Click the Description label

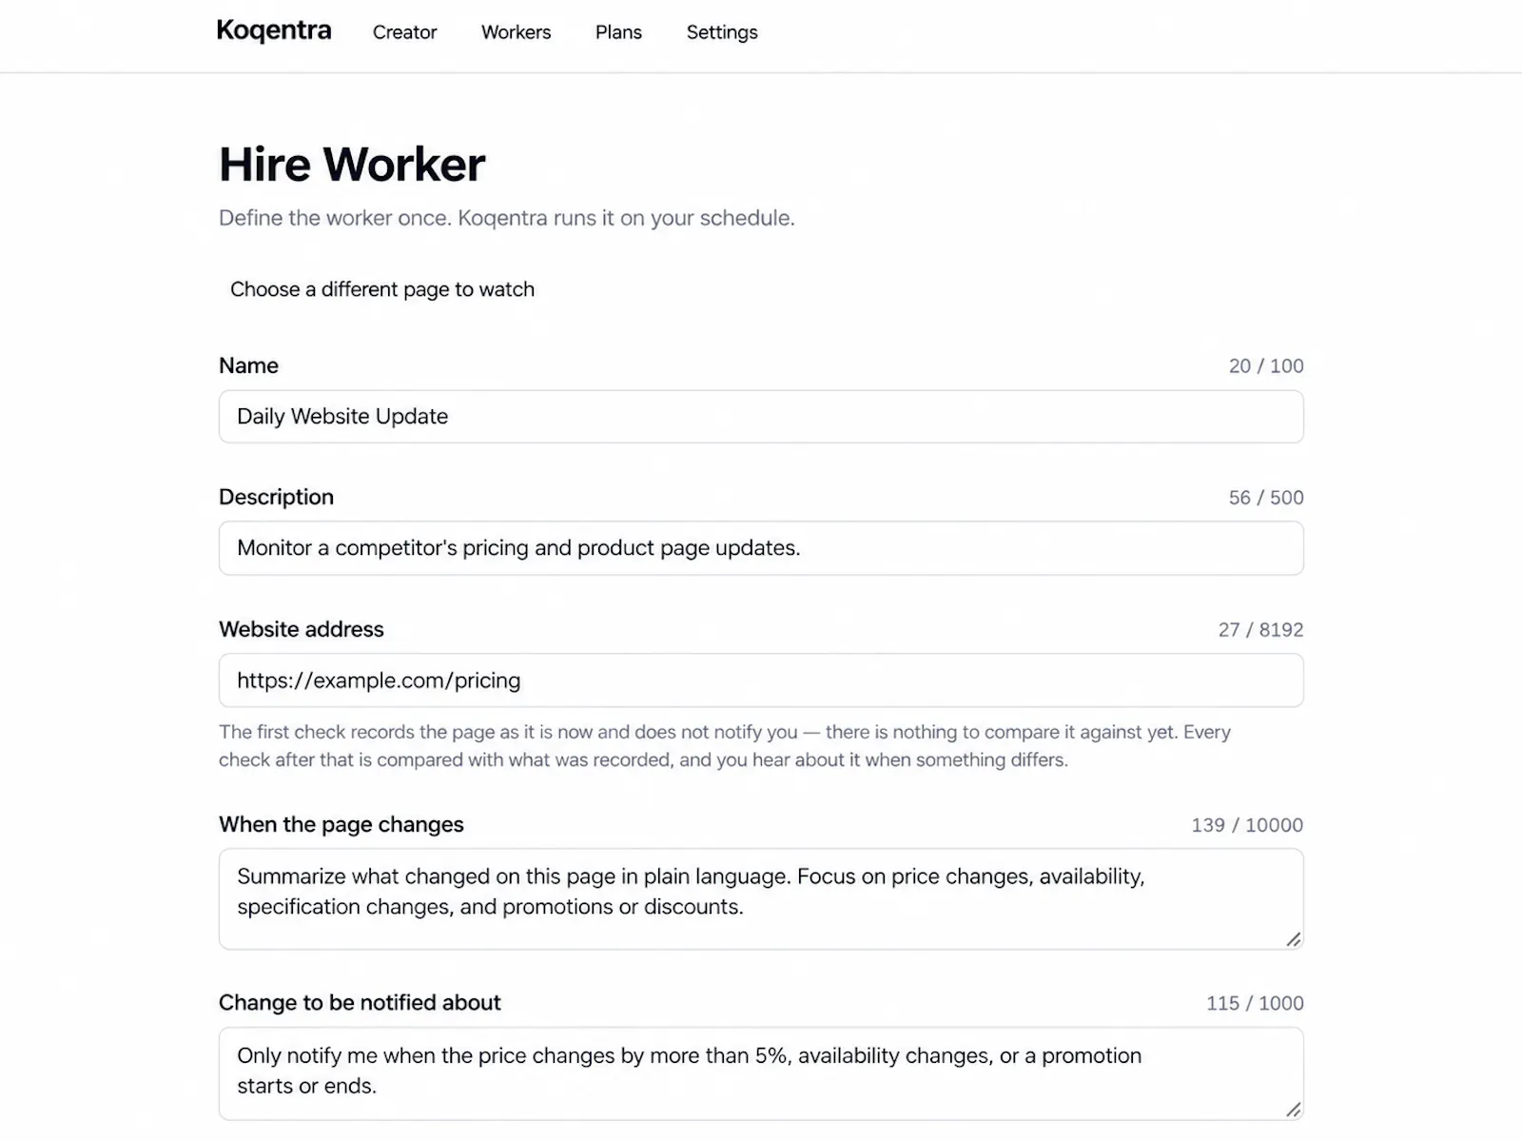(x=276, y=497)
